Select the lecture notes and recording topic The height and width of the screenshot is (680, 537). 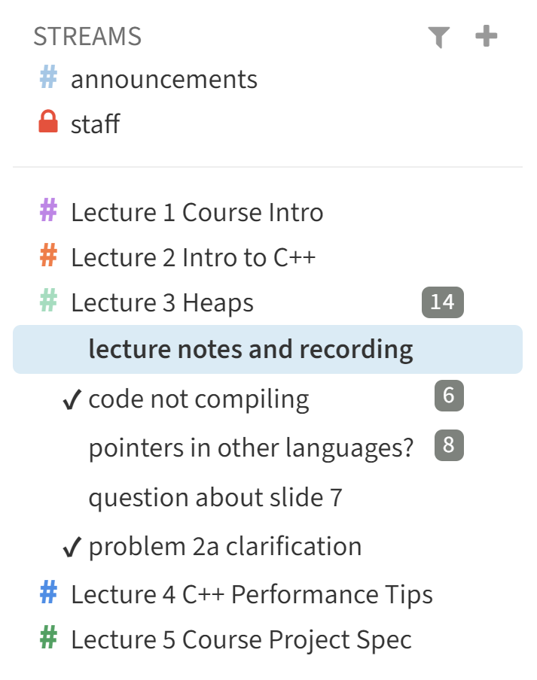(x=250, y=349)
